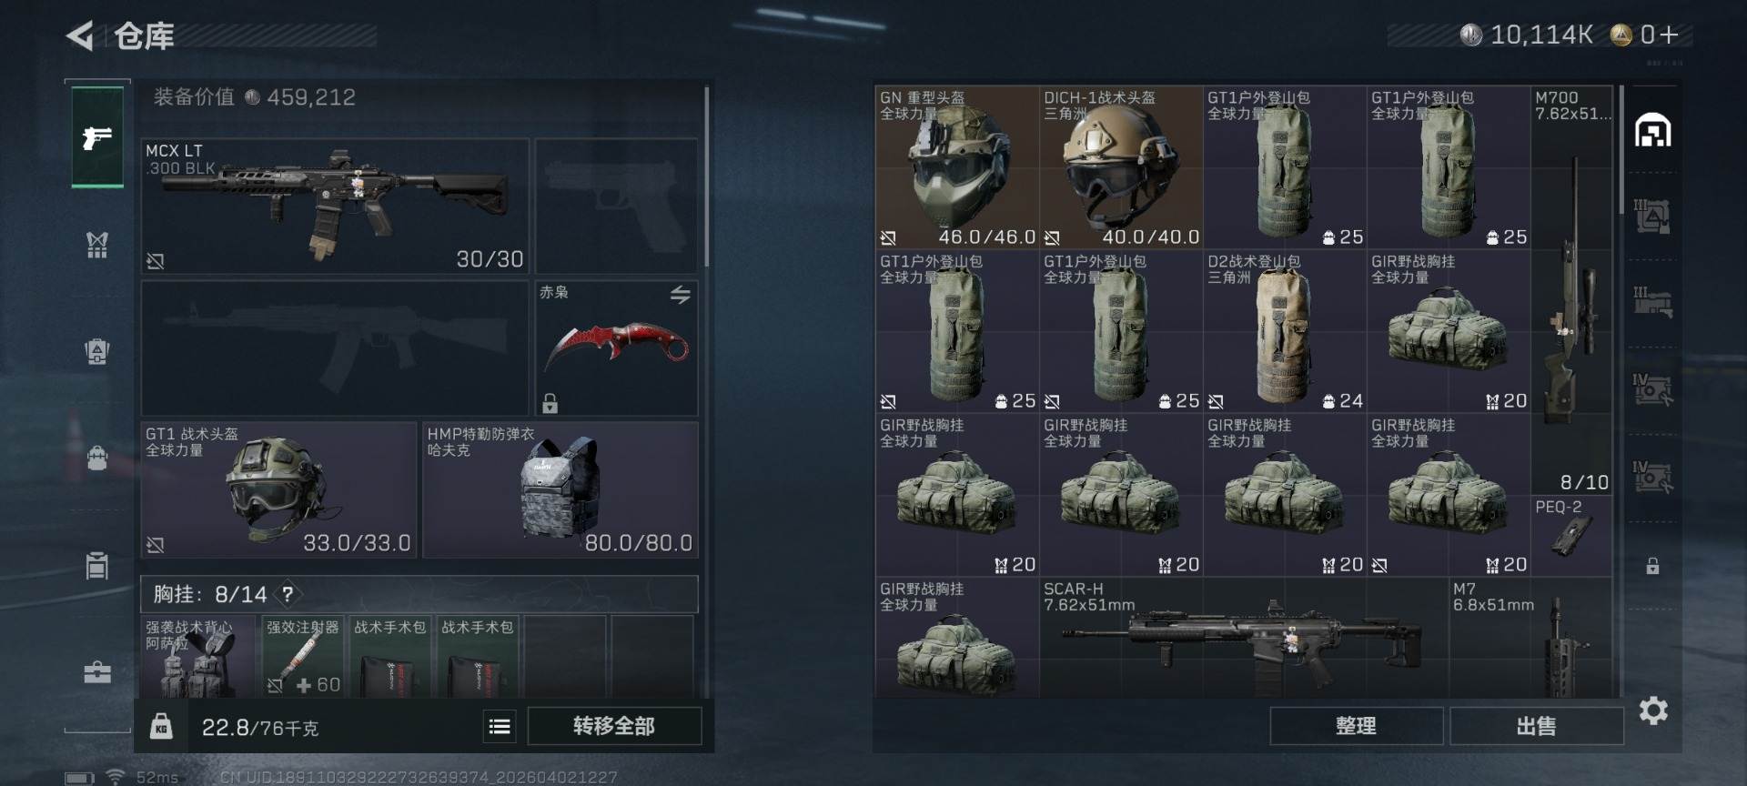Viewport: 1747px width, 786px height.
Task: Select the GN 重型头盔 helmet item
Action: coord(957,167)
